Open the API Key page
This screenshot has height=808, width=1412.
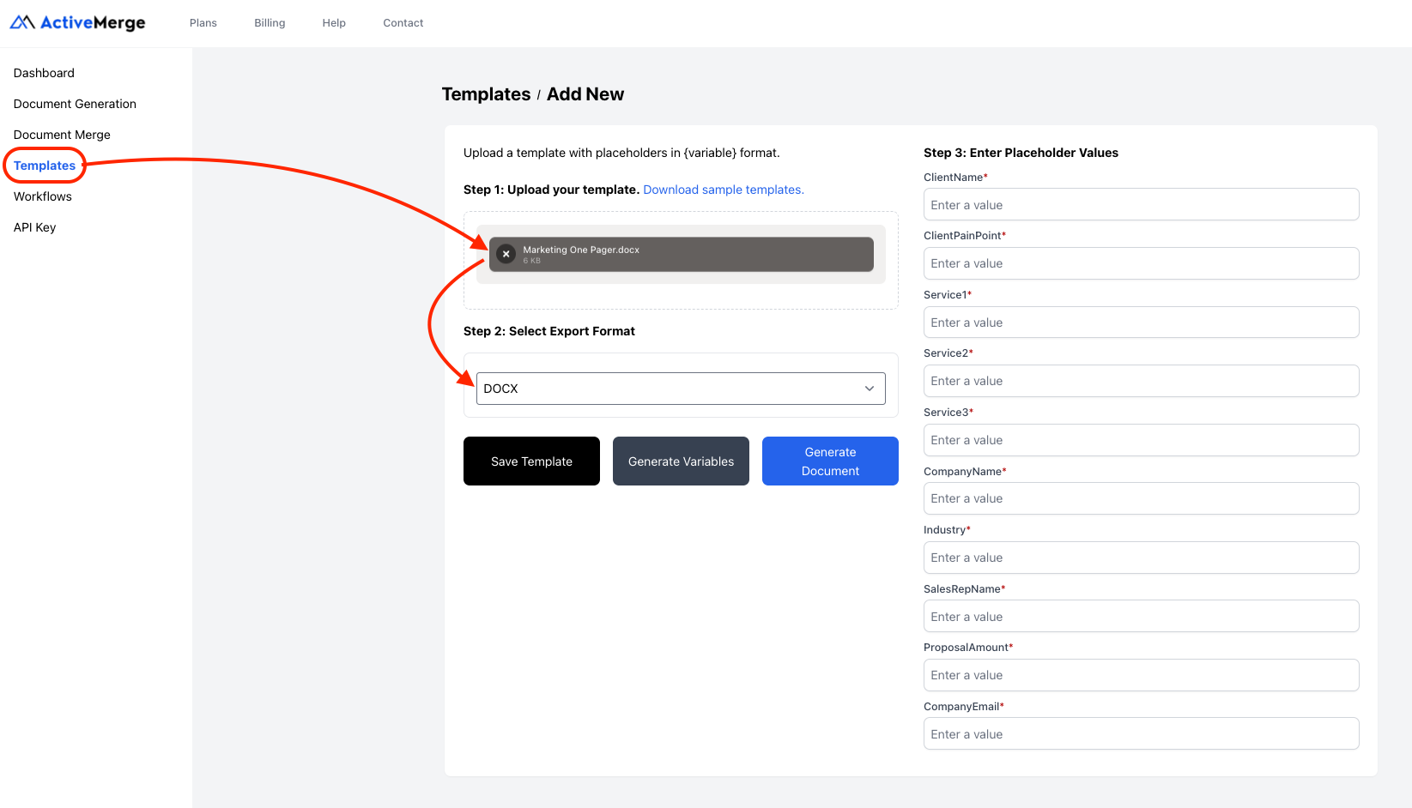pyautogui.click(x=34, y=227)
